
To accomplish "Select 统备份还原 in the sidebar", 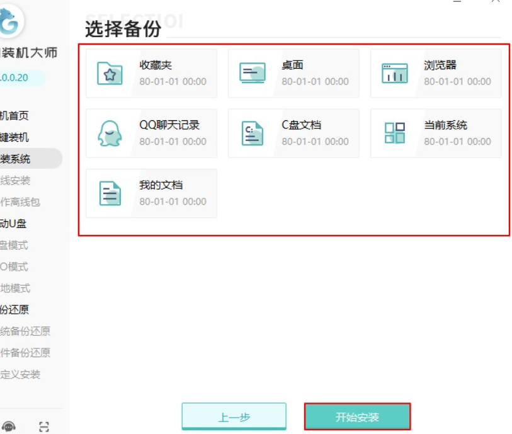I will pos(25,331).
